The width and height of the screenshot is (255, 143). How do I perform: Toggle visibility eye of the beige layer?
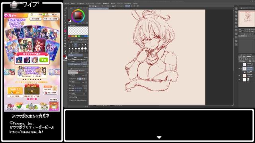point(239,75)
